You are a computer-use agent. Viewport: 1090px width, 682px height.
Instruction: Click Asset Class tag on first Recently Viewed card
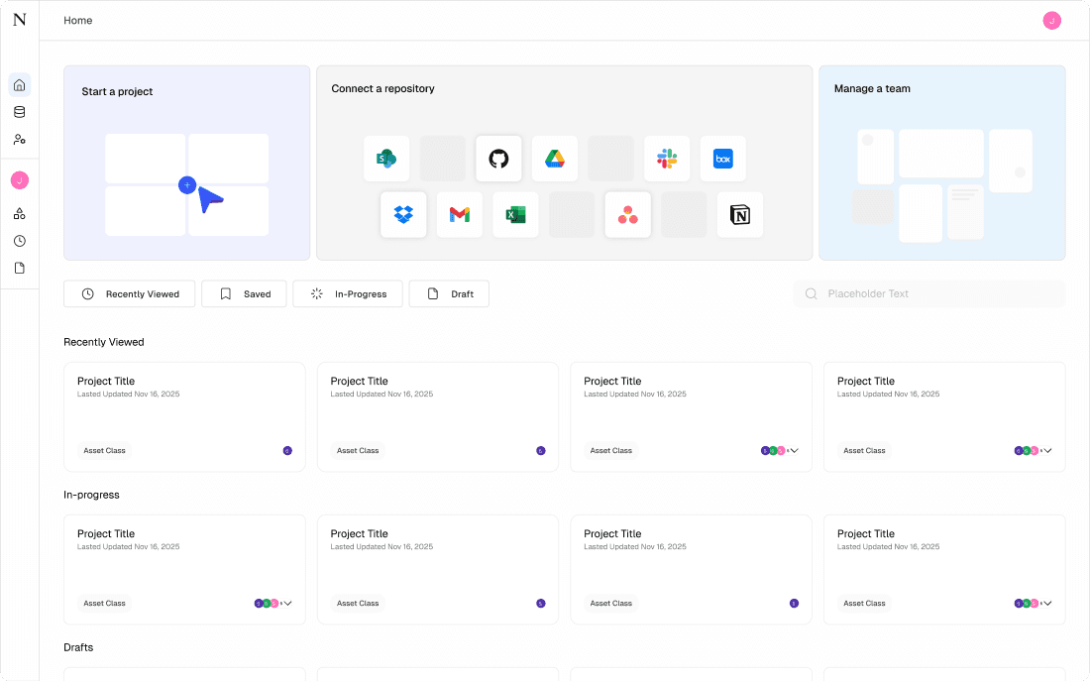[104, 450]
